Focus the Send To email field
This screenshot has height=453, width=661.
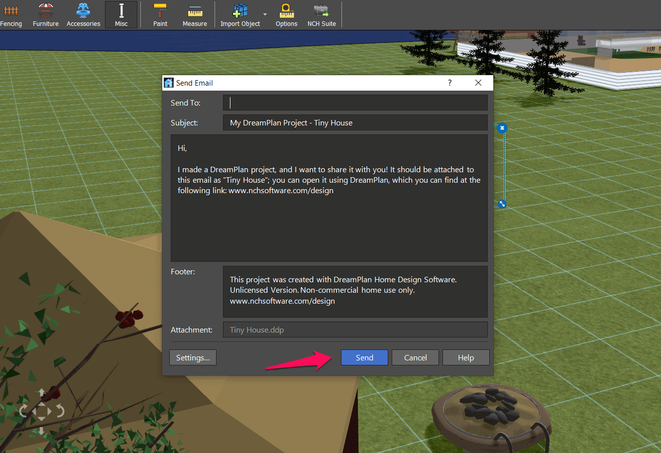pyautogui.click(x=355, y=103)
